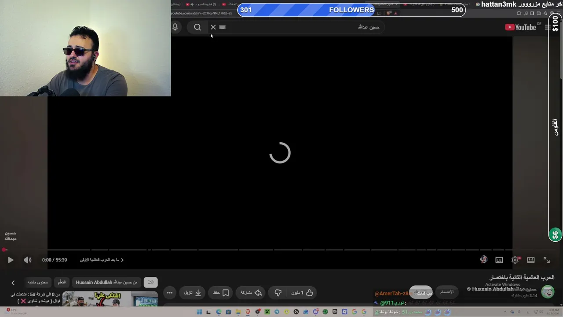Select the learning filter chip 'التعلّم'

(x=62, y=282)
